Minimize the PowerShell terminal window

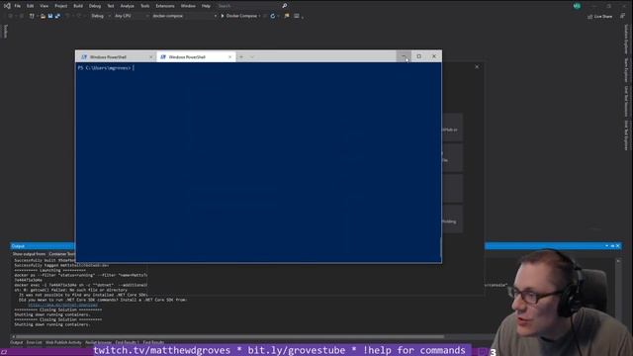(x=404, y=56)
